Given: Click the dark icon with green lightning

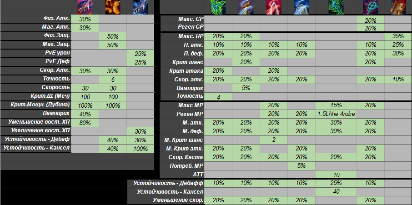Looking at the screenshot, I should [337, 7].
